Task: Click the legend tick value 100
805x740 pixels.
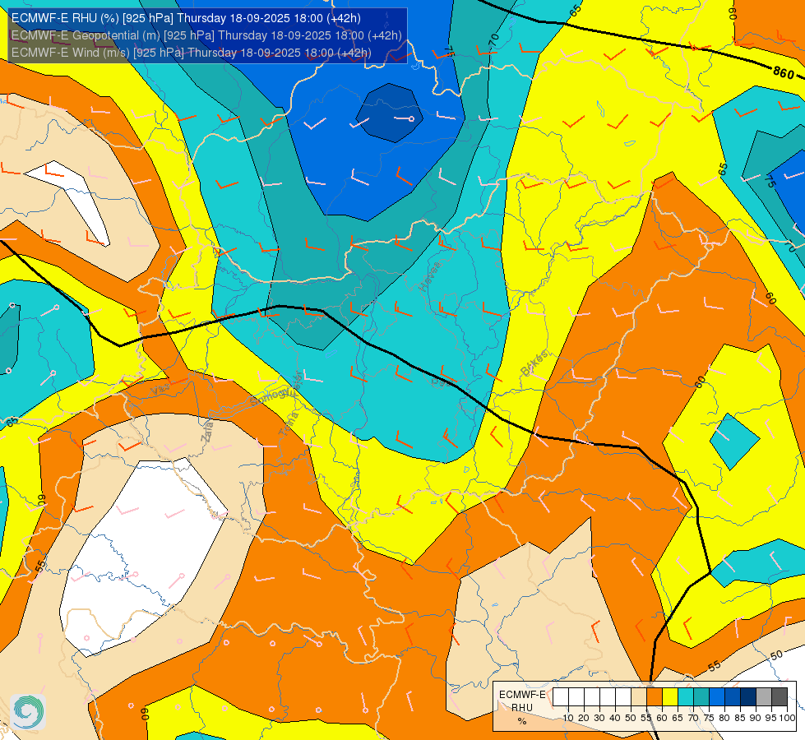Action: click(787, 718)
